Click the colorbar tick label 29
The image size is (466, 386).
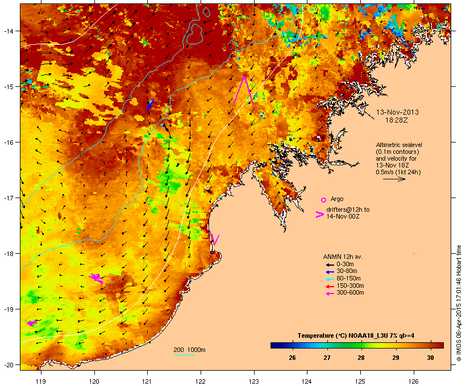coord(396,358)
